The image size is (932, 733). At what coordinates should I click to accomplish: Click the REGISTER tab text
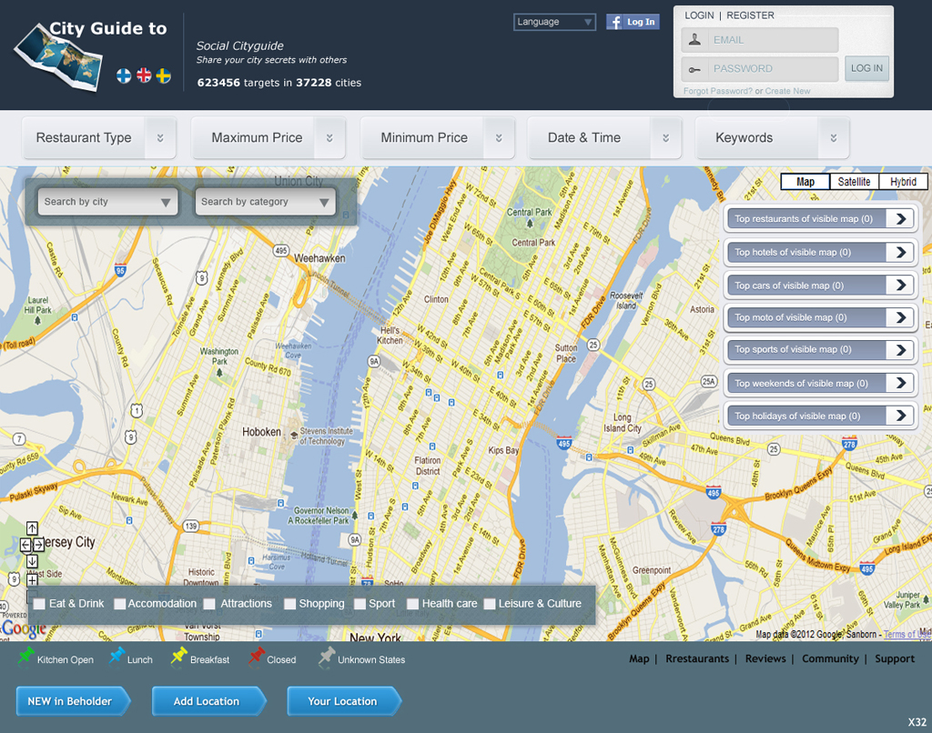(750, 15)
